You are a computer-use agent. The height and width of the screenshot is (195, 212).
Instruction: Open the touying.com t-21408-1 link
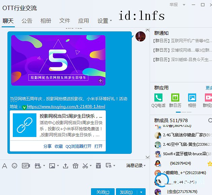click(66, 107)
